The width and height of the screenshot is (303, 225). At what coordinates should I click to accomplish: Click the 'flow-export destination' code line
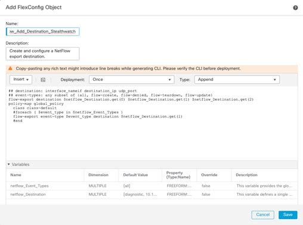coord(131,99)
